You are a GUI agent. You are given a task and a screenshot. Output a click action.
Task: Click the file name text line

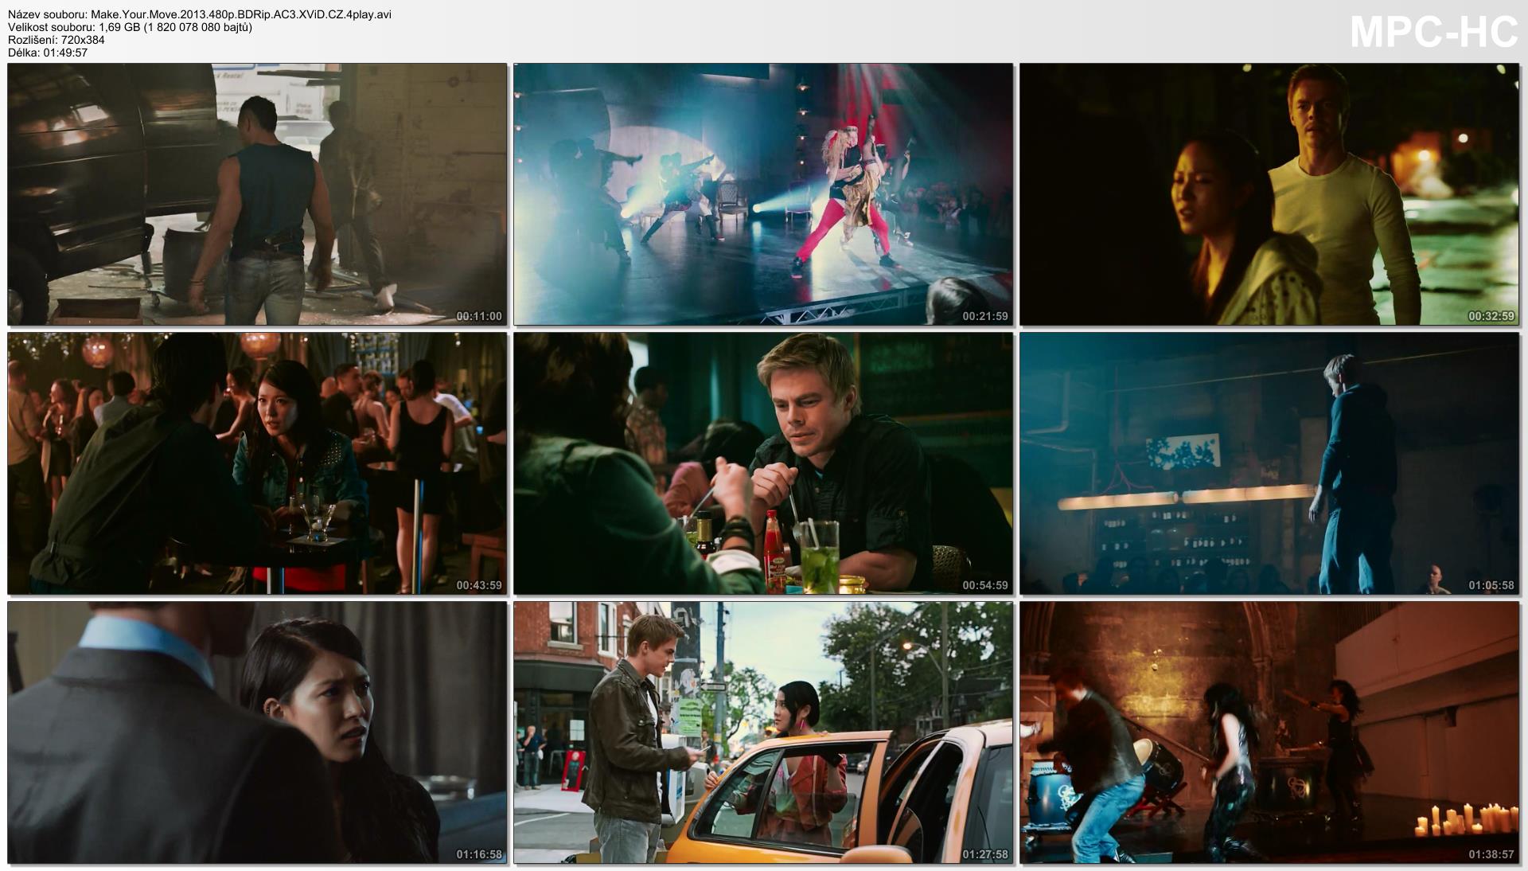[200, 14]
